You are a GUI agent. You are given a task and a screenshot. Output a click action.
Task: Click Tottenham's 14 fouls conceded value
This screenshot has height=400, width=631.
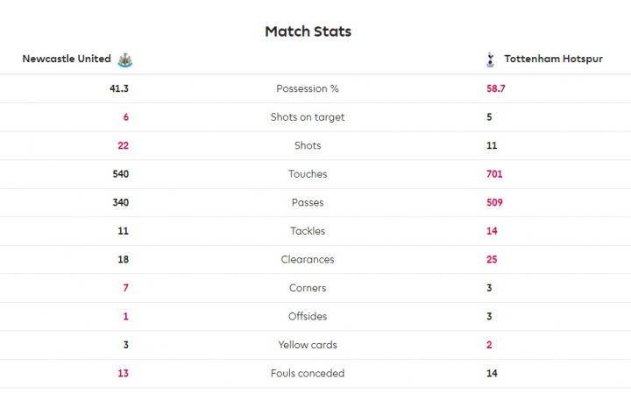492,374
